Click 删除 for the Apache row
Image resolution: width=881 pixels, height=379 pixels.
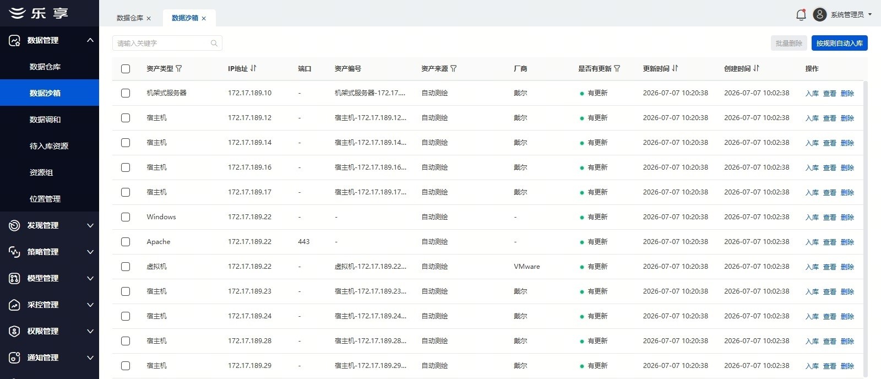point(847,242)
